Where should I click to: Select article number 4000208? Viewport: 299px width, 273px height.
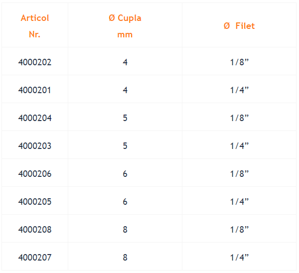(35, 230)
